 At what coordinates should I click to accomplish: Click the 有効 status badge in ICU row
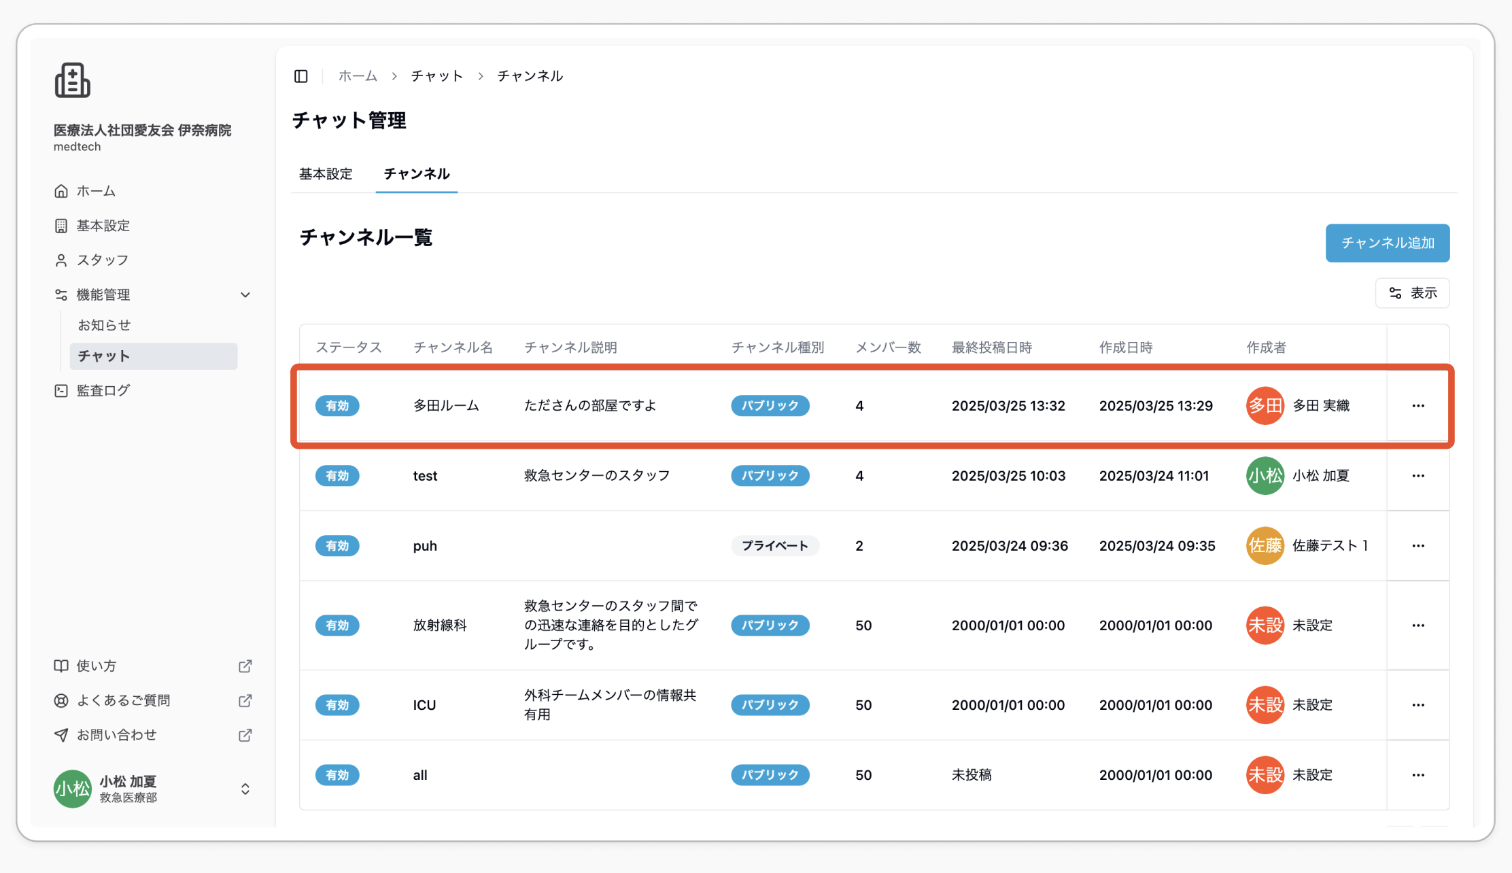[337, 705]
